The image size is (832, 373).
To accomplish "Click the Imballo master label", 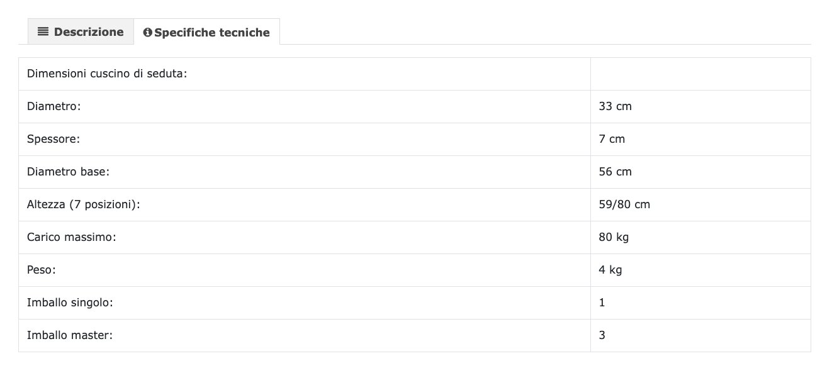I will 69,336.
